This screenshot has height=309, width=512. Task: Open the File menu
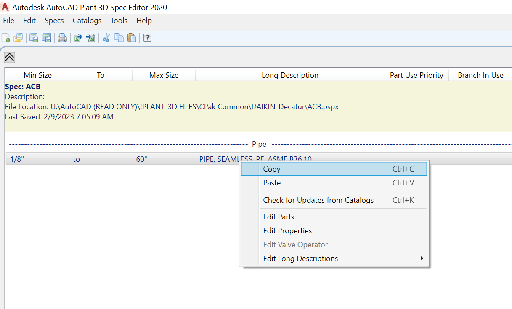pyautogui.click(x=8, y=21)
